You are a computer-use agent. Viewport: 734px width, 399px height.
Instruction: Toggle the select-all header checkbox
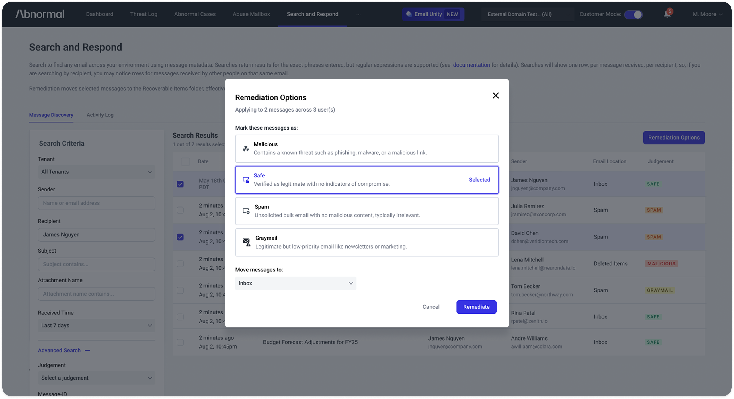(x=185, y=161)
